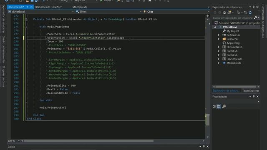Image resolution: width=267 pixels, height=150 pixels.
Task: Close the FPacientes.vb editor tab
Action: 31,7
